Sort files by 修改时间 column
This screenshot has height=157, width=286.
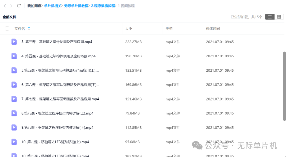click(213, 29)
